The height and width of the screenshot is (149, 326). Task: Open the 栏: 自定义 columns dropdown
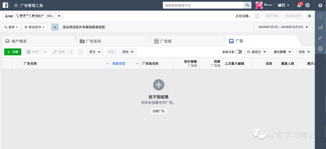point(257,52)
